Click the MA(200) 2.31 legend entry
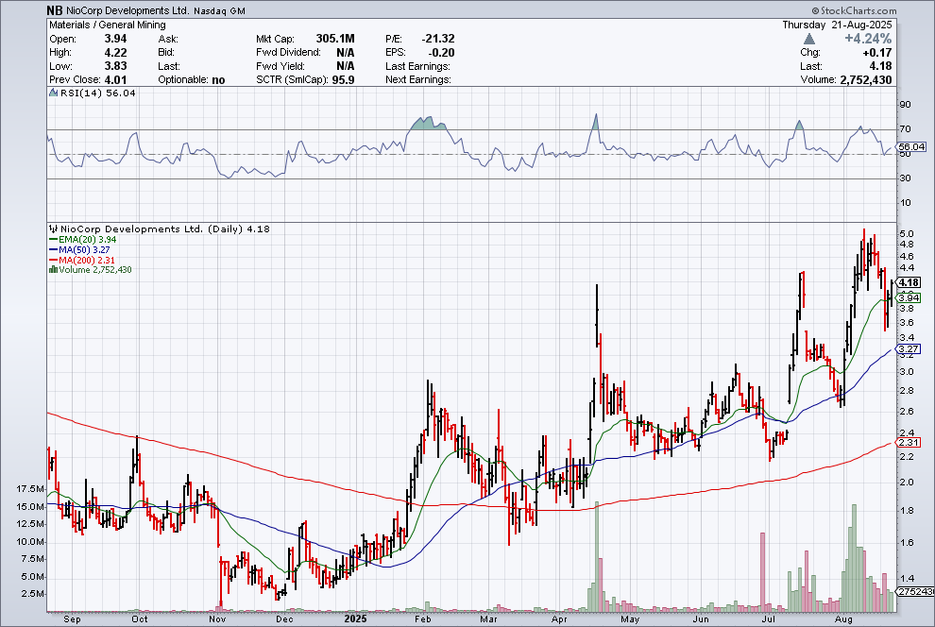The height and width of the screenshot is (627, 935). click(87, 260)
